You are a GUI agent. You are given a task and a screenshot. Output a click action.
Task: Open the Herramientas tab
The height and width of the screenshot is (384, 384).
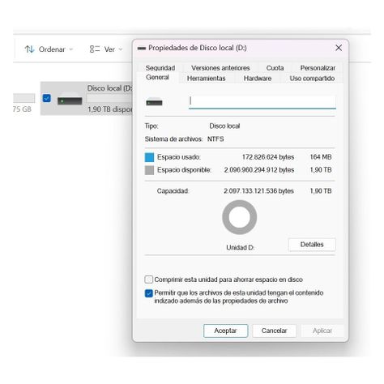click(x=206, y=79)
